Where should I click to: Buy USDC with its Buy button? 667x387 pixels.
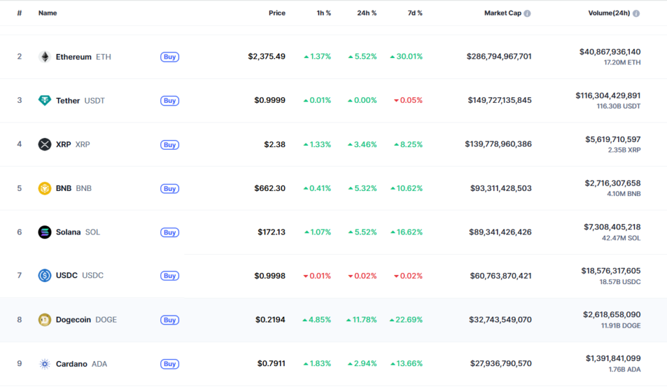(x=170, y=276)
